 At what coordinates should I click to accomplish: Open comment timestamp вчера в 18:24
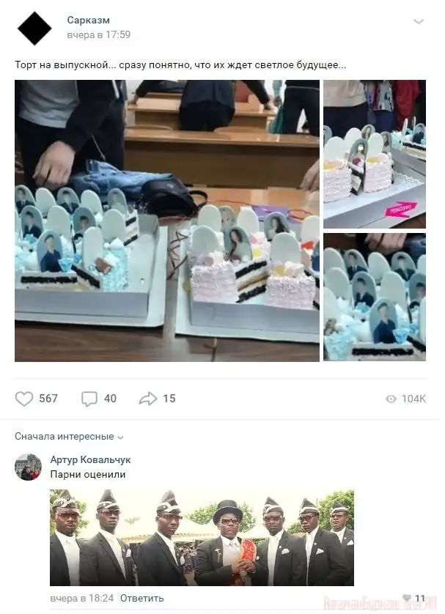[82, 599]
